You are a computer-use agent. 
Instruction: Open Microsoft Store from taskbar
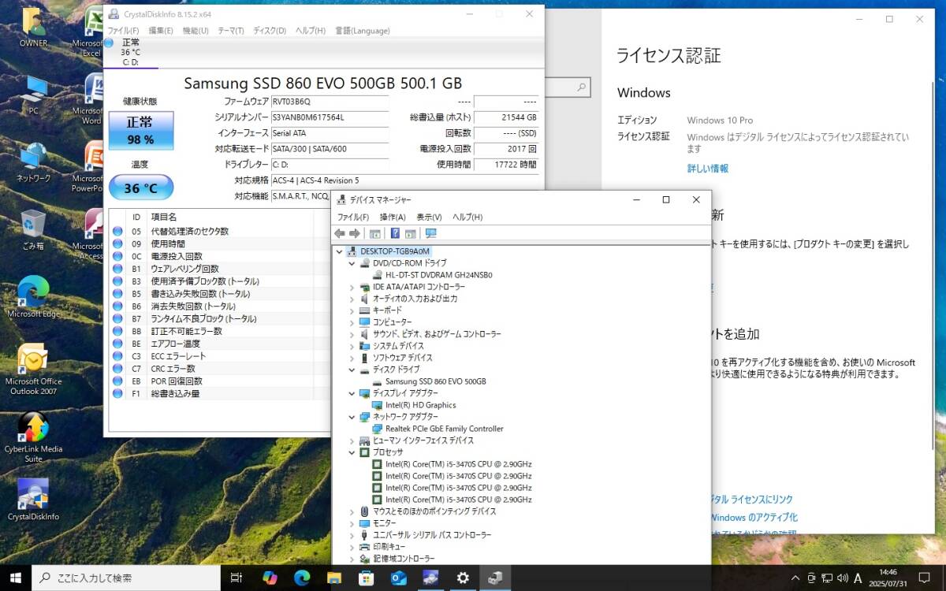pyautogui.click(x=366, y=578)
